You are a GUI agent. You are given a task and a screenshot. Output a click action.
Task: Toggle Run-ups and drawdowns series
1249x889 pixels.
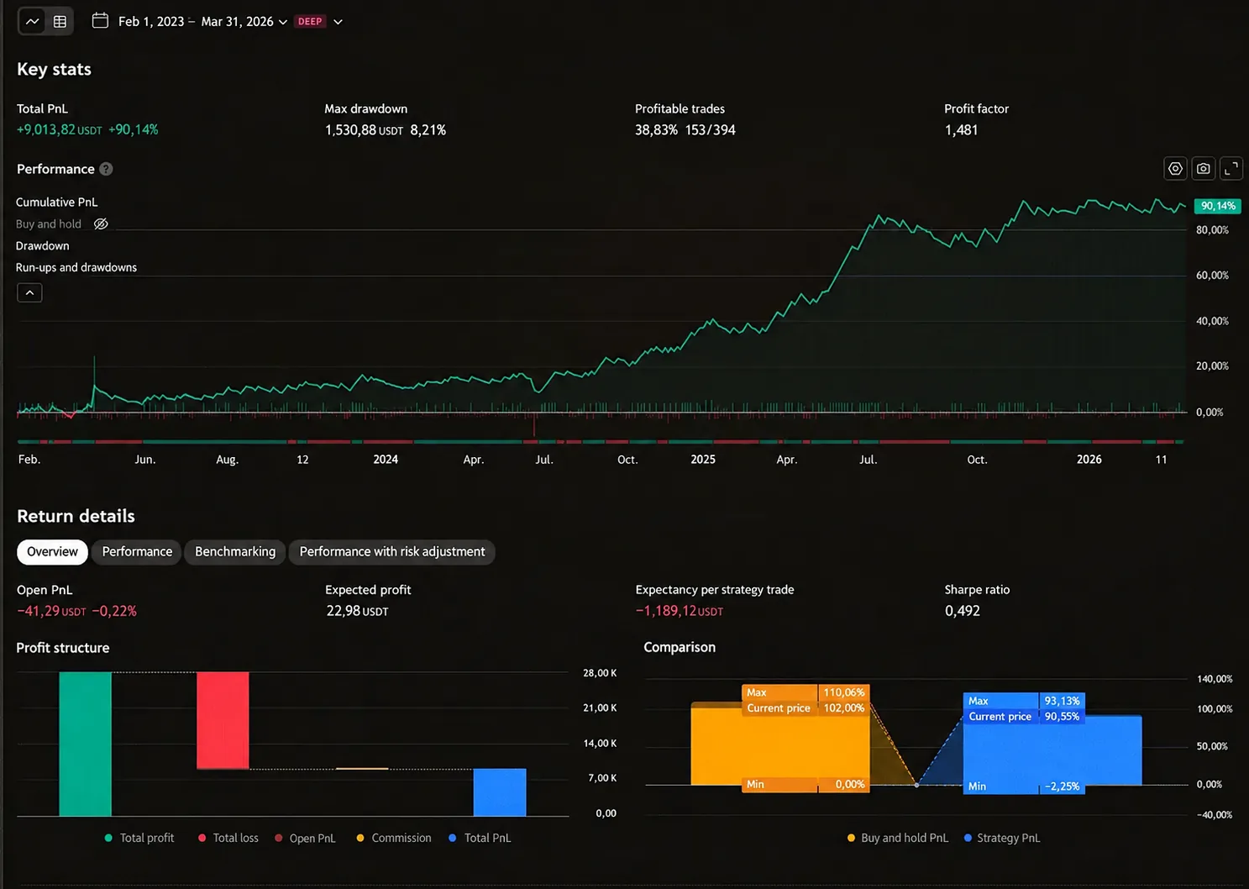click(76, 268)
